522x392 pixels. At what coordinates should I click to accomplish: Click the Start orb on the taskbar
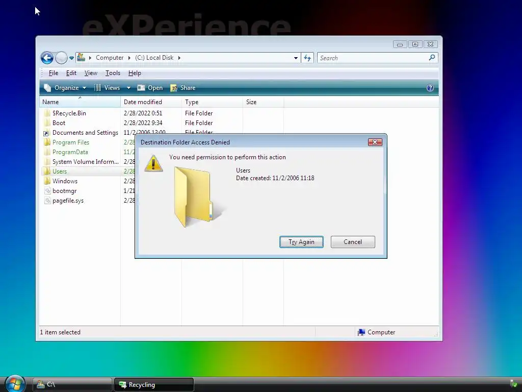coord(14,383)
